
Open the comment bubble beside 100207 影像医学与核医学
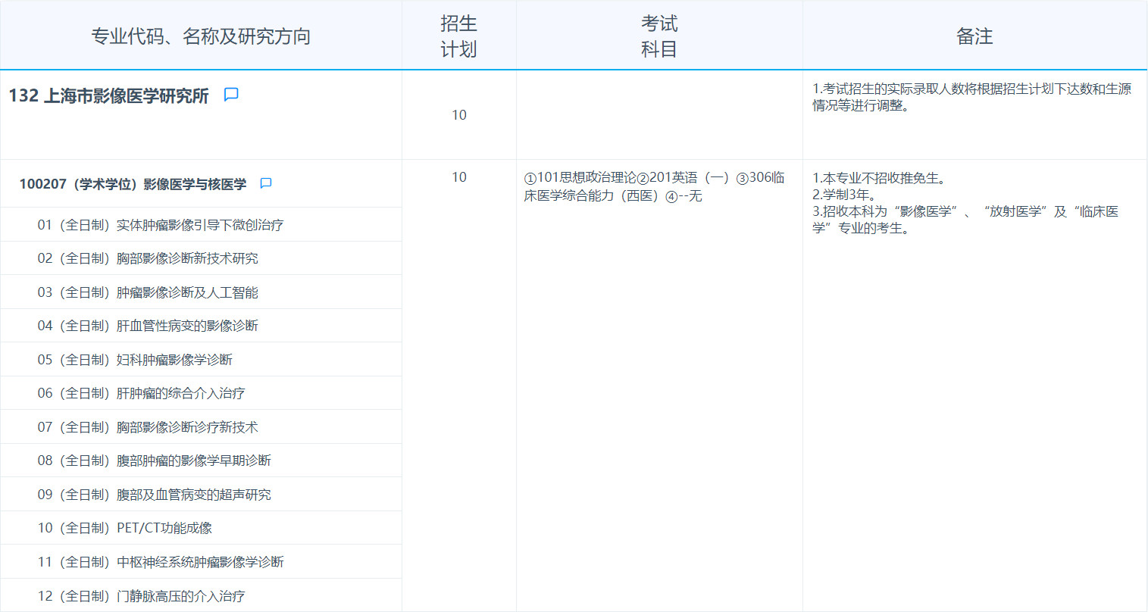click(264, 183)
